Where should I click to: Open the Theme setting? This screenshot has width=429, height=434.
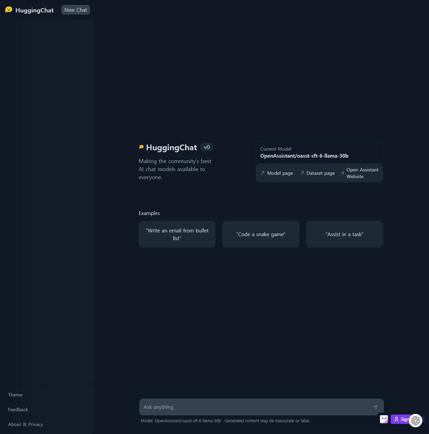tap(15, 395)
